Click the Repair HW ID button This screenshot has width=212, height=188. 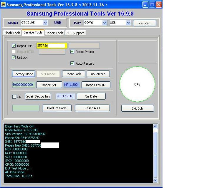(96, 85)
